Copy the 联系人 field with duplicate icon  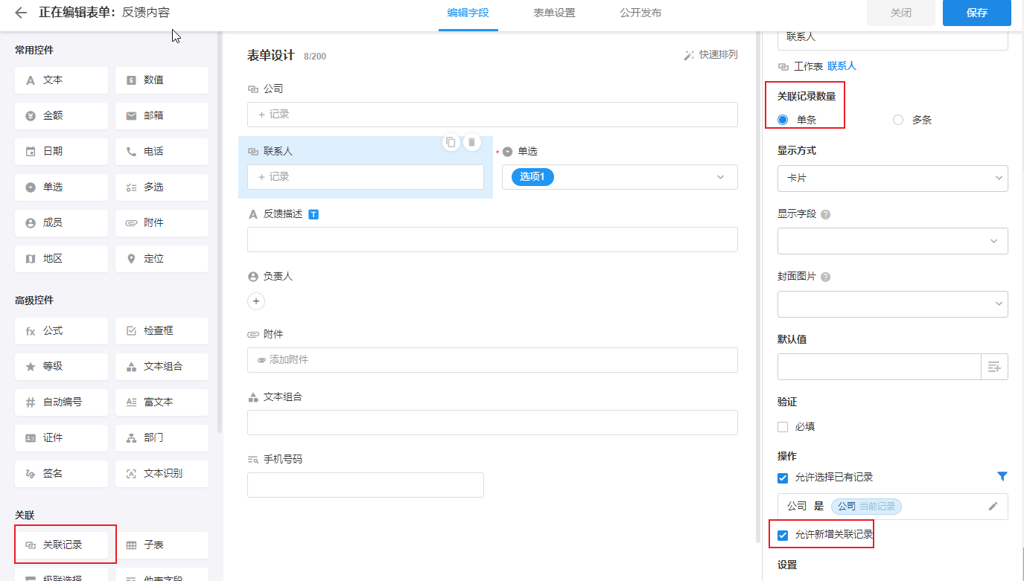451,142
